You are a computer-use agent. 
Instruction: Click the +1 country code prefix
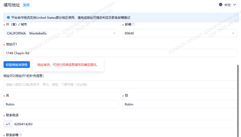(x=8, y=124)
